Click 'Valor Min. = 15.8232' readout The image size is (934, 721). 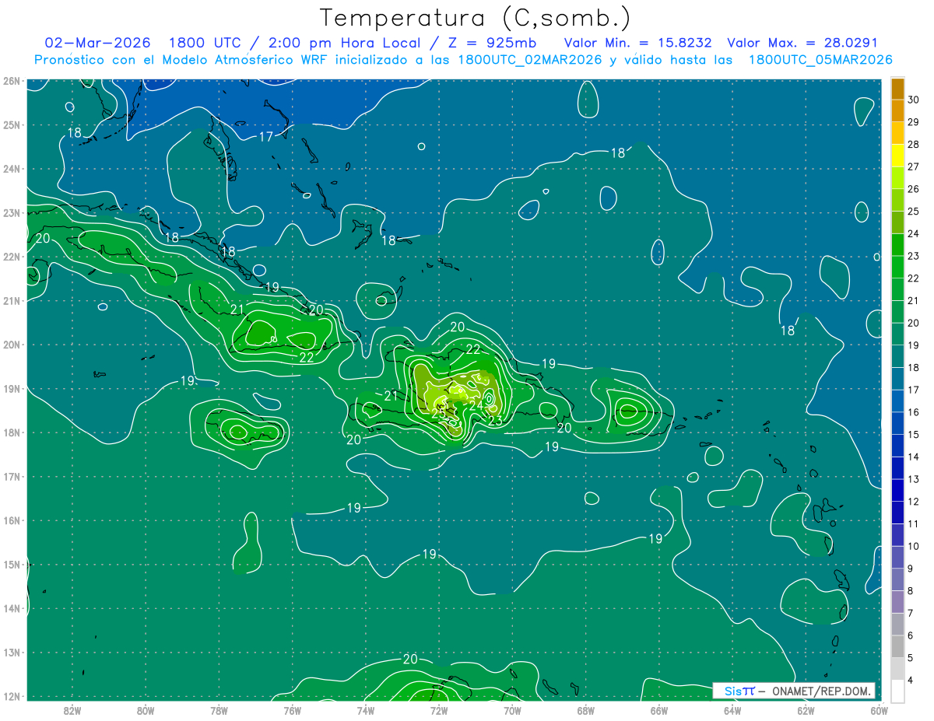[x=640, y=43]
